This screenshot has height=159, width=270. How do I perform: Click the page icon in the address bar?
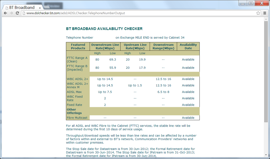point(24,13)
